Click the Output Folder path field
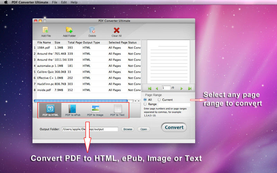The image size is (277, 173). (90, 129)
